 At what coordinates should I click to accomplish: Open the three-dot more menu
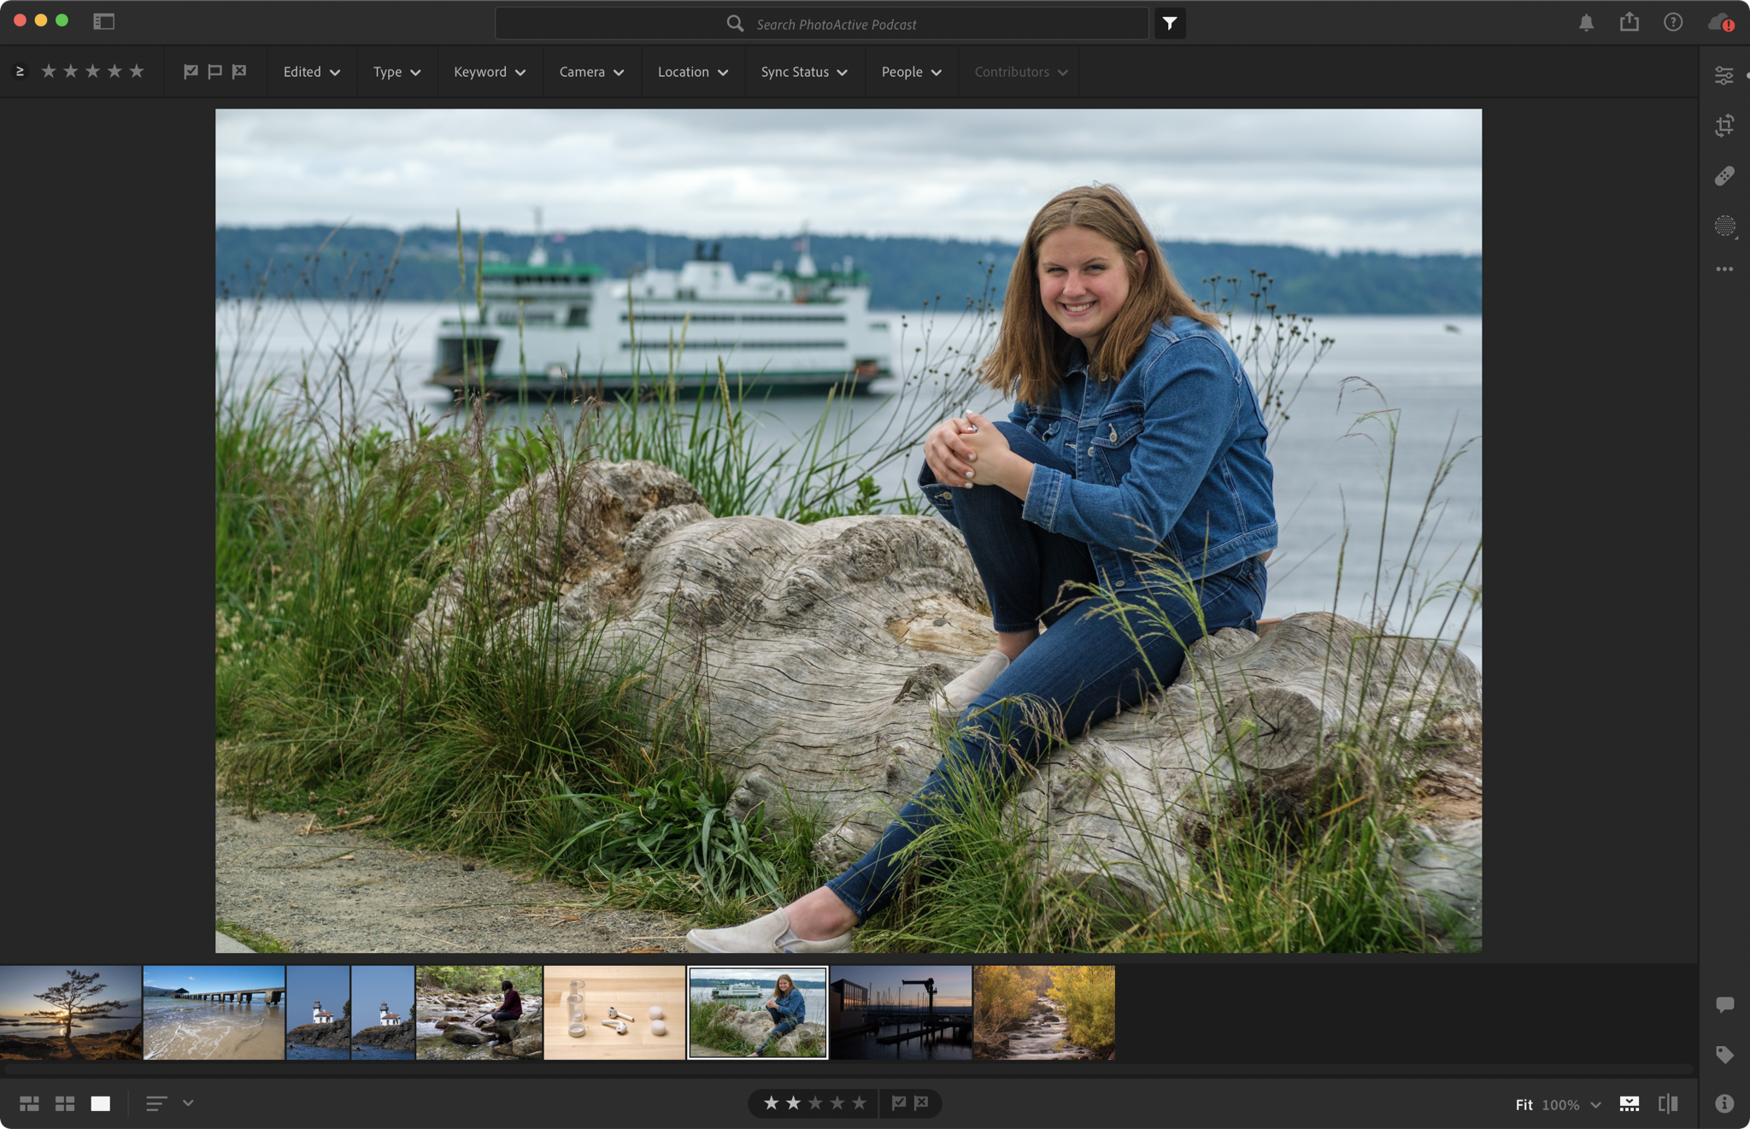point(1724,269)
